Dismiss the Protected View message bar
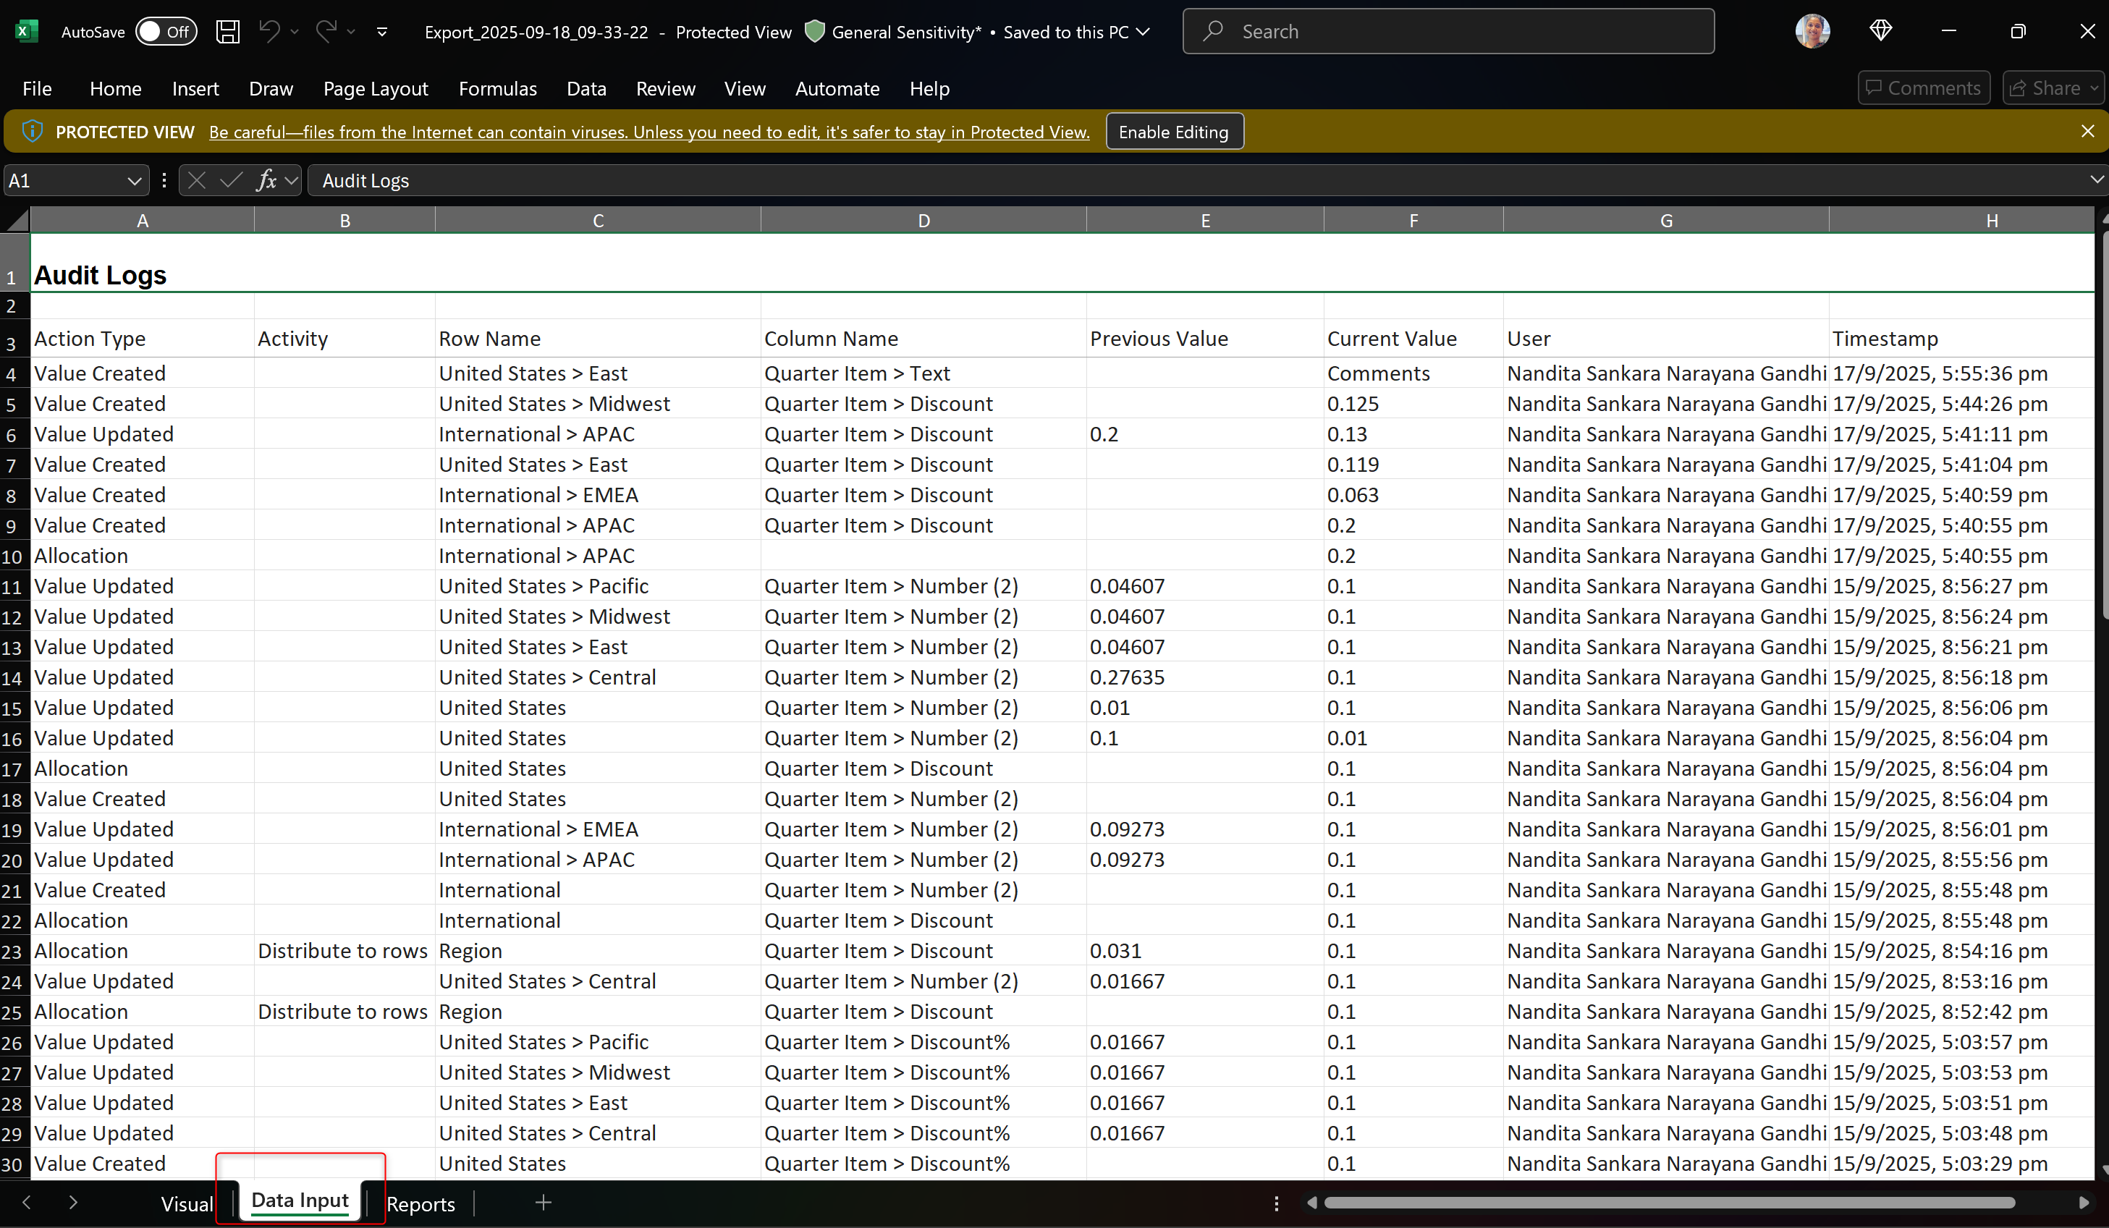 pyautogui.click(x=2087, y=131)
